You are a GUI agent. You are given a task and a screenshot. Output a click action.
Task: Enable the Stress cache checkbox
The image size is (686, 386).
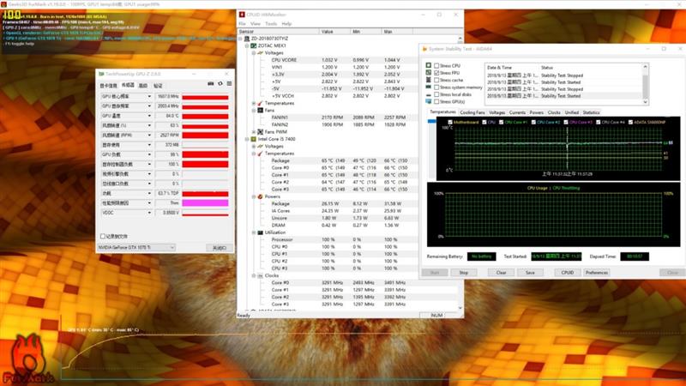(x=436, y=80)
